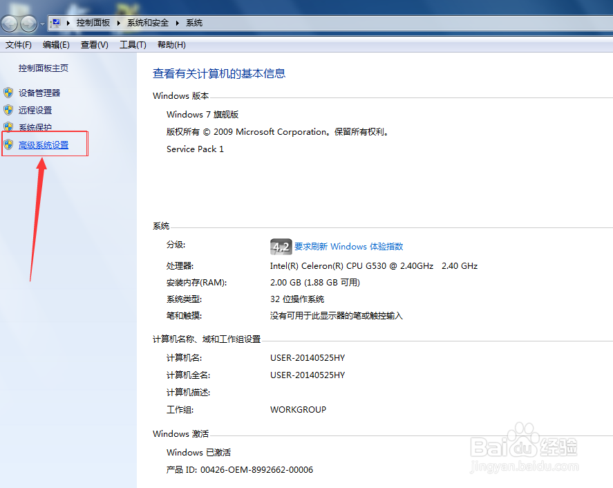Click shield icon next to 高级系统设置
This screenshot has height=488, width=613.
click(8, 144)
